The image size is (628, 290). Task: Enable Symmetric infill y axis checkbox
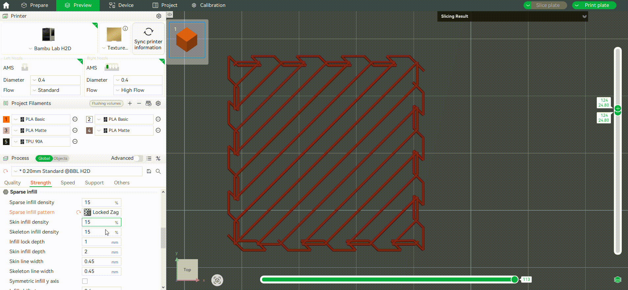click(85, 281)
